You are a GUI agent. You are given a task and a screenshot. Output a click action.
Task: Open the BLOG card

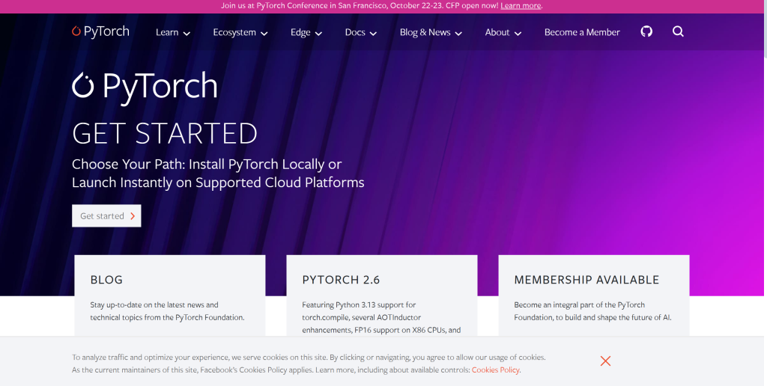(x=170, y=295)
